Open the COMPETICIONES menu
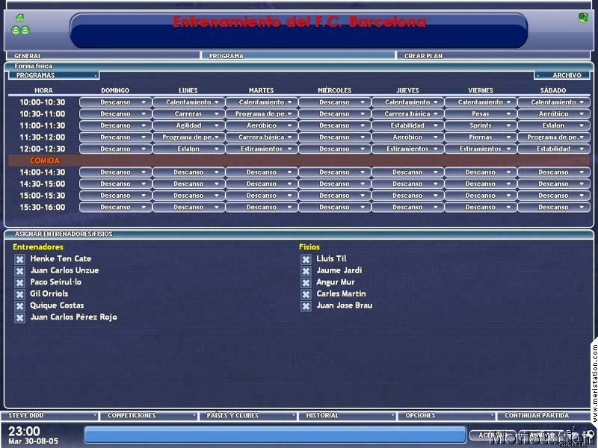This screenshot has width=598, height=448. 148,416
